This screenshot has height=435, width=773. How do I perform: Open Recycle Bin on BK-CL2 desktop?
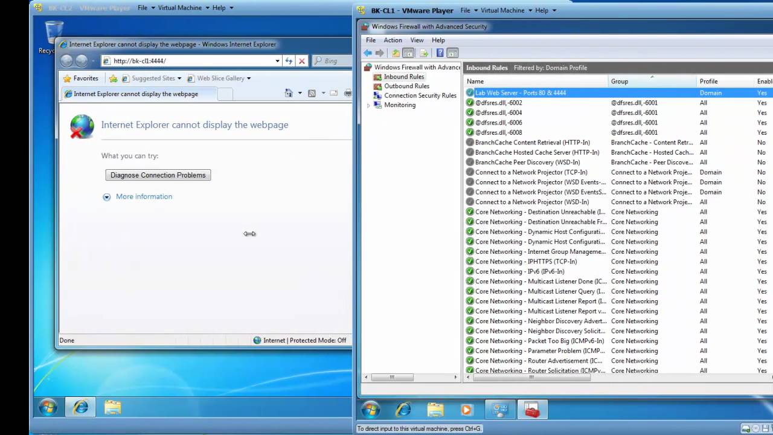click(x=53, y=37)
